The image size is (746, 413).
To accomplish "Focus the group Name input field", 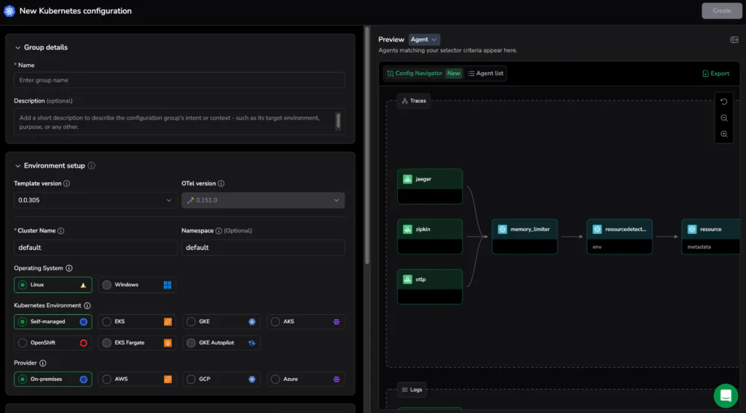I will [x=179, y=80].
